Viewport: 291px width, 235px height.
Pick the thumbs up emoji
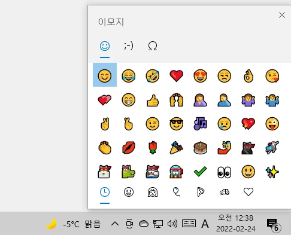click(x=153, y=100)
